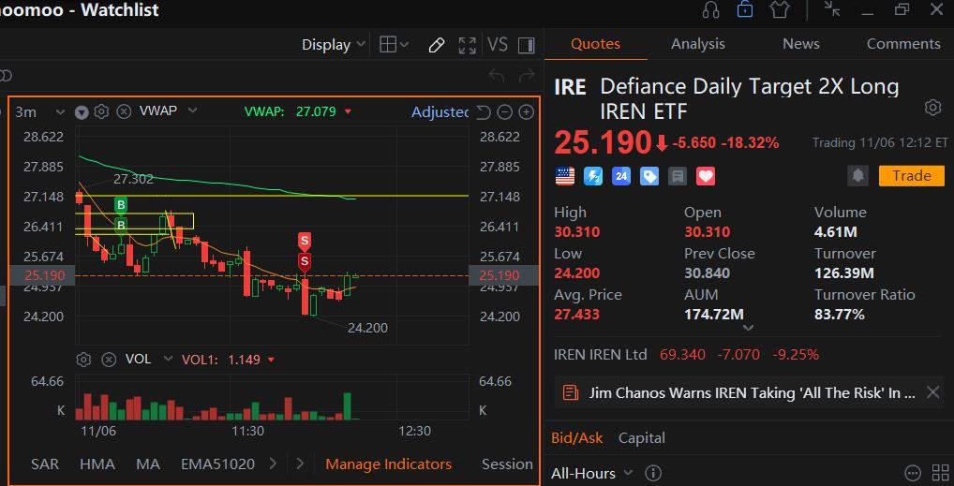Open VOL indicator settings gear

(x=83, y=360)
